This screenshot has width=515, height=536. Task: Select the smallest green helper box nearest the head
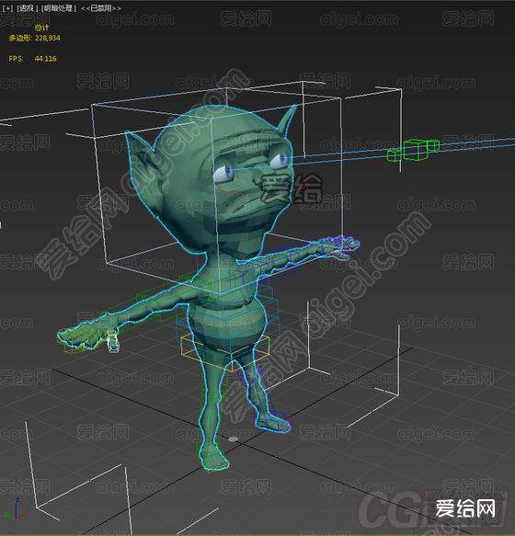[x=394, y=155]
